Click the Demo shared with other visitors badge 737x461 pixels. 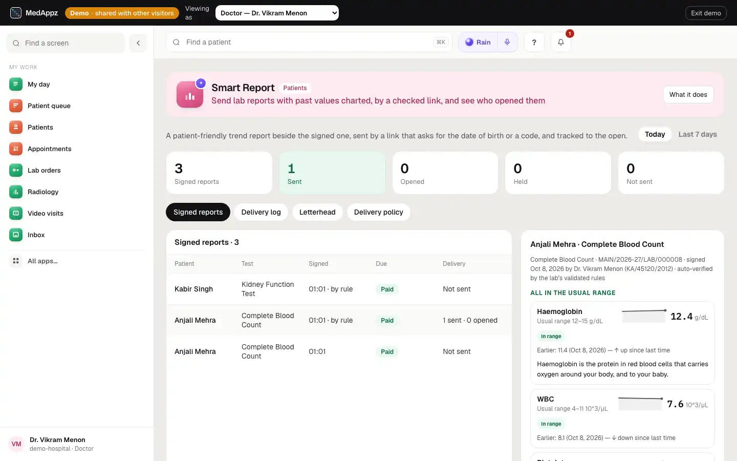(122, 13)
